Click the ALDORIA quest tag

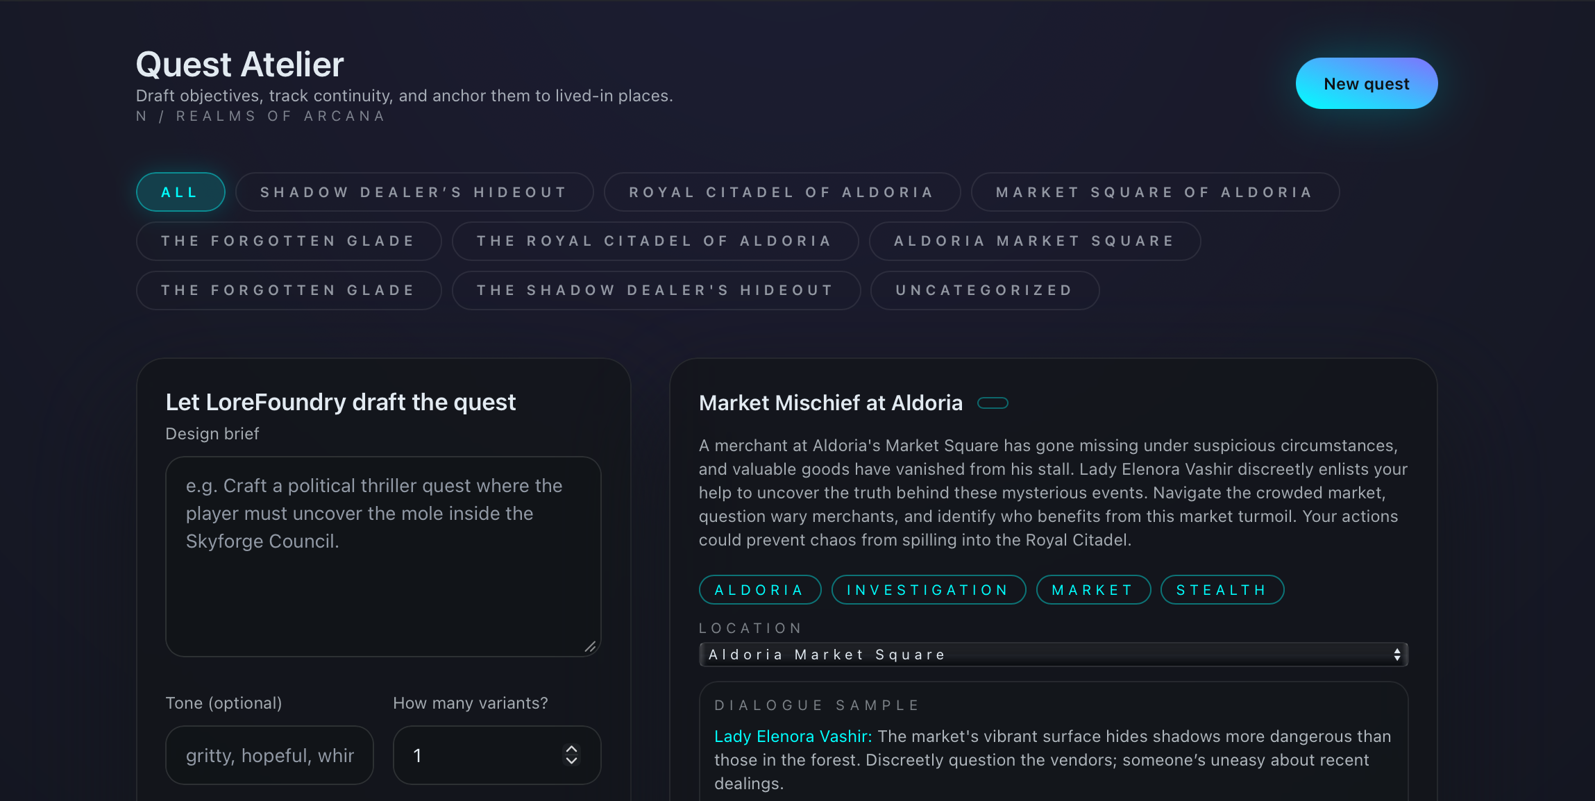coord(759,590)
